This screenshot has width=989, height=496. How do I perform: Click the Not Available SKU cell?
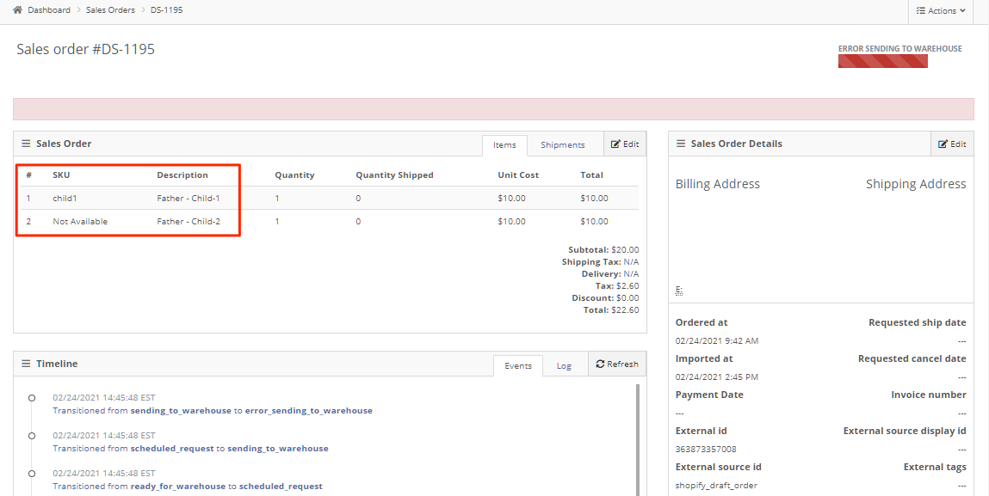[x=80, y=221]
